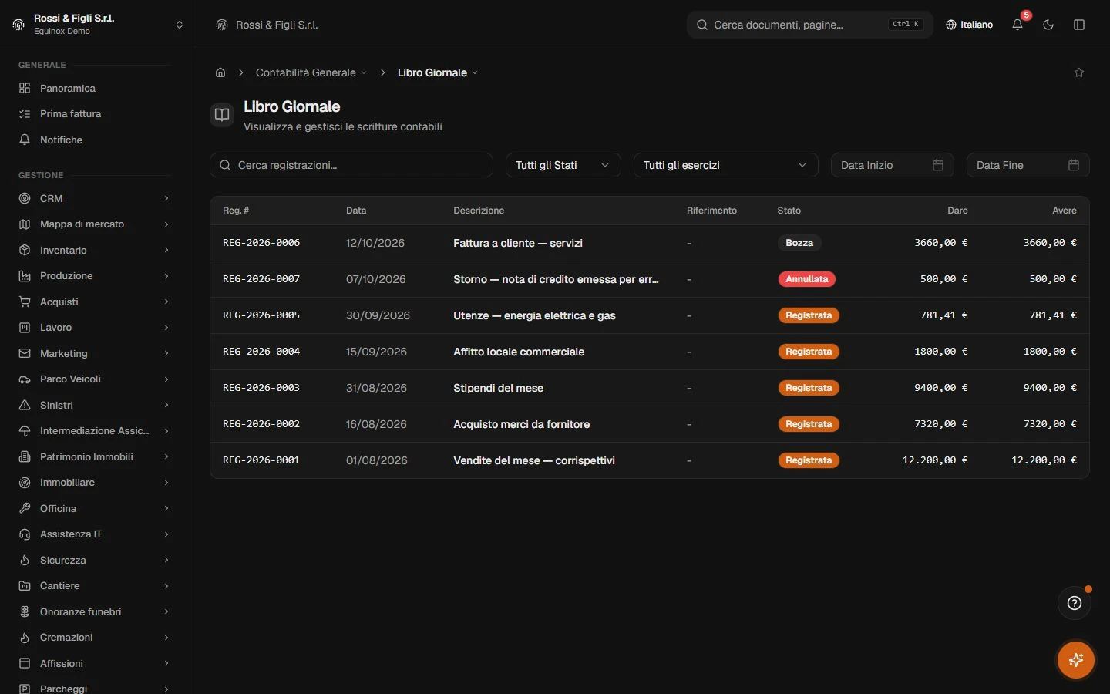Sort by the Data column header

356,211
